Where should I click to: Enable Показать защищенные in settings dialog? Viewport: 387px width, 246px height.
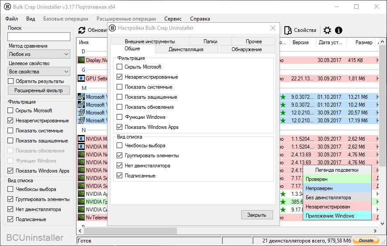pos(119,97)
